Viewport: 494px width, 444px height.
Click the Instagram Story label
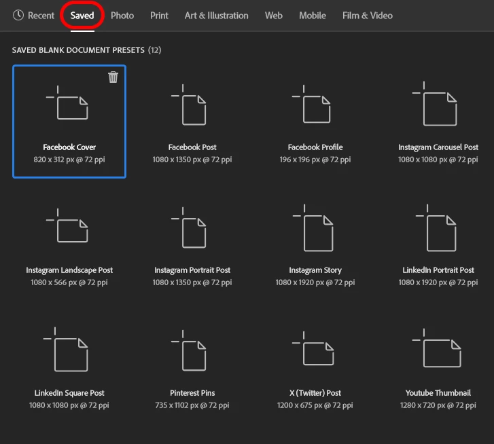pos(315,270)
